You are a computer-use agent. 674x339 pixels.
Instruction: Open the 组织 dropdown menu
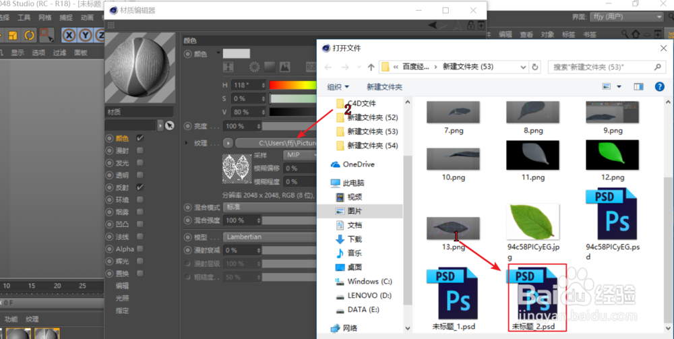click(x=338, y=87)
